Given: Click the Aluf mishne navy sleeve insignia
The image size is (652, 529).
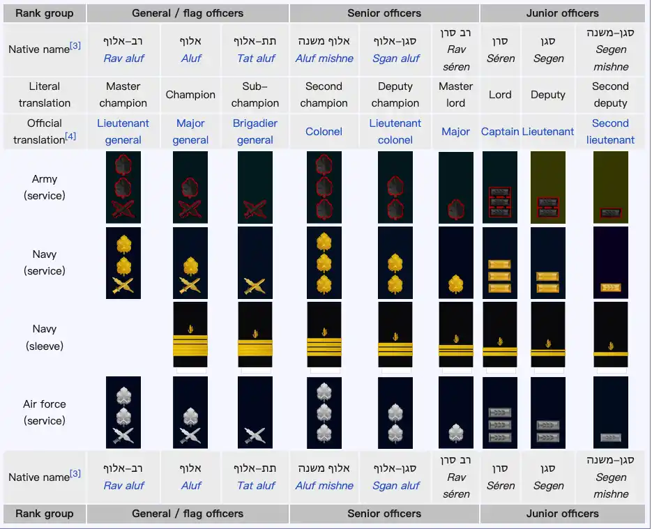Looking at the screenshot, I should (x=324, y=334).
